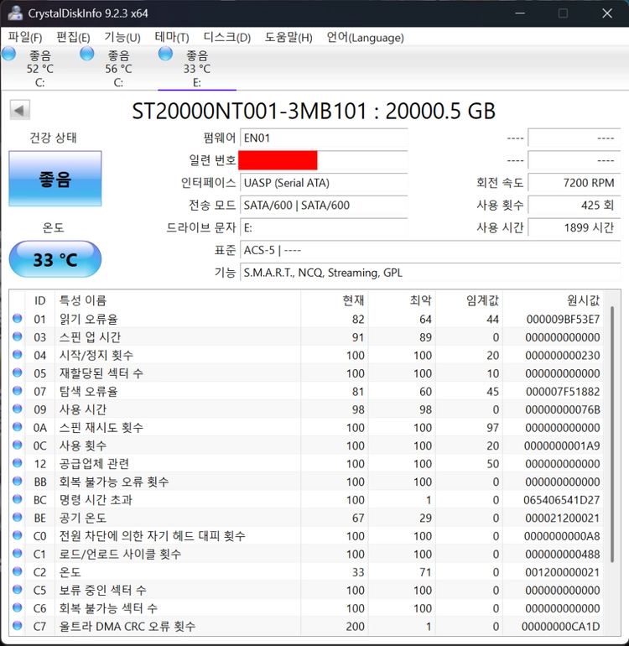Screen dimensions: 629x646
Task: Click status dot of 0A 스핀 재시도 횟수
Action: (18, 427)
